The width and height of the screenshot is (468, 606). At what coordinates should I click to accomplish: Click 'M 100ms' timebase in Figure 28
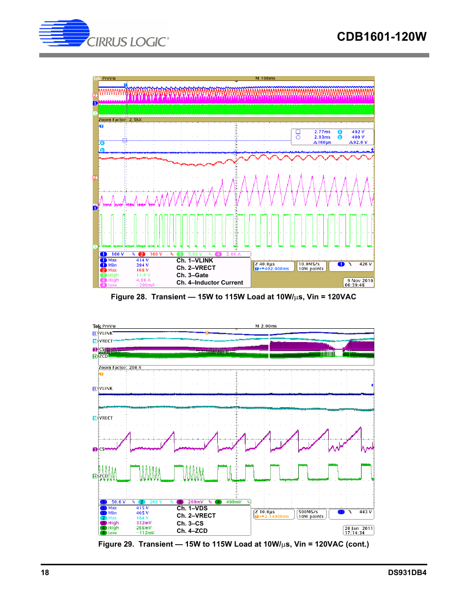click(x=265, y=79)
